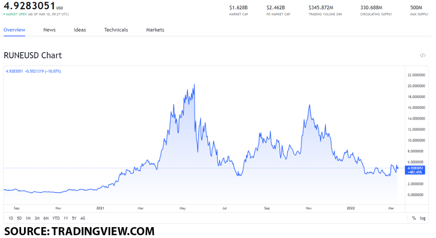Click the Jul label on time axis

click(x=224, y=208)
